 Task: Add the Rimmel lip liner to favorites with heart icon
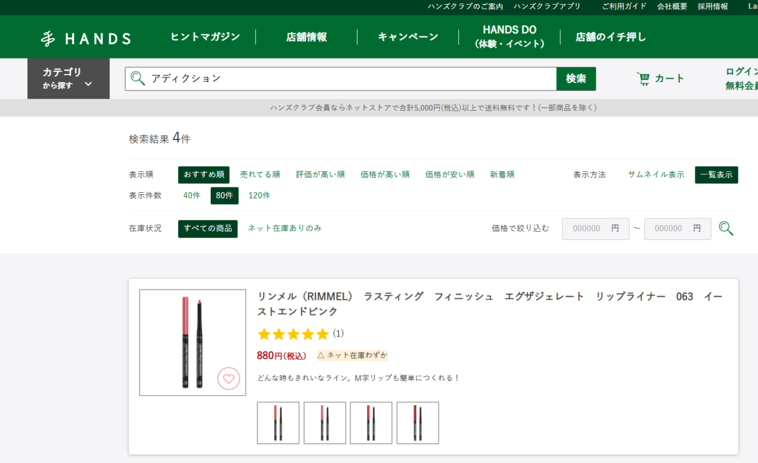point(229,378)
